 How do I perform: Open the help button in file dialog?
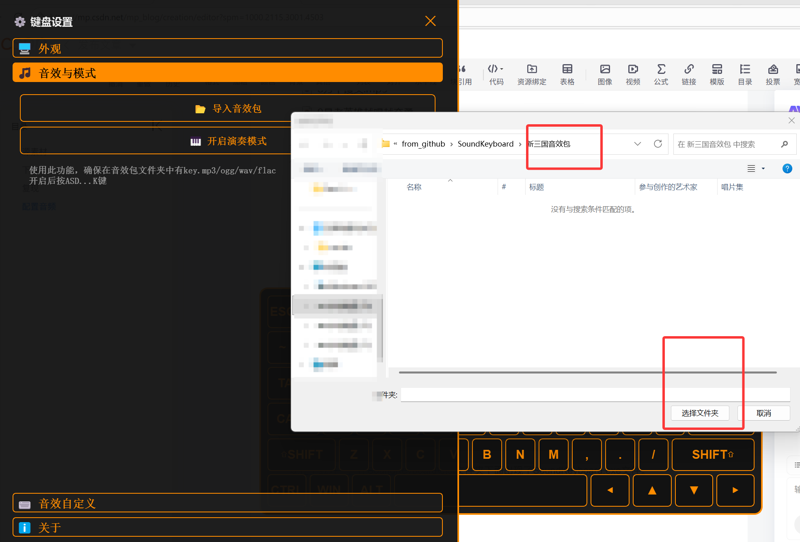787,168
